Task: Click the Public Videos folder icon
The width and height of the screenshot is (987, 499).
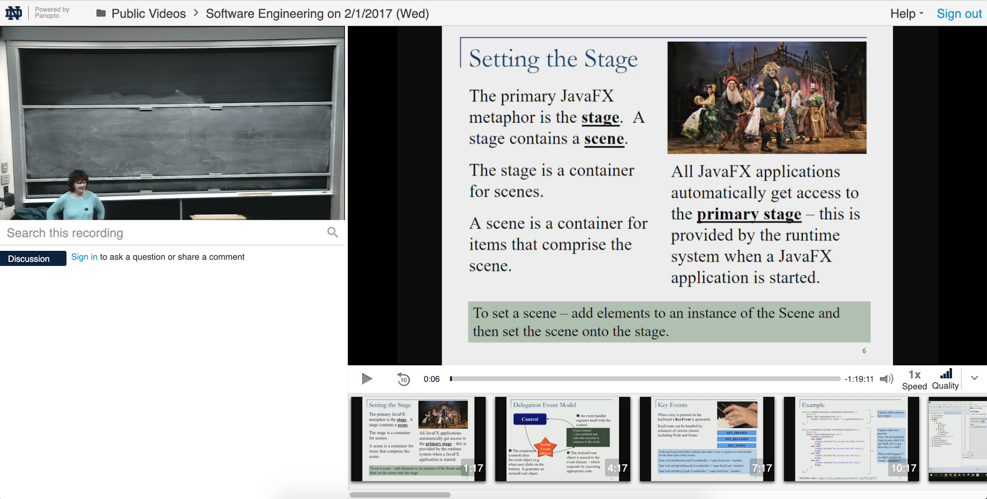Action: (x=101, y=13)
